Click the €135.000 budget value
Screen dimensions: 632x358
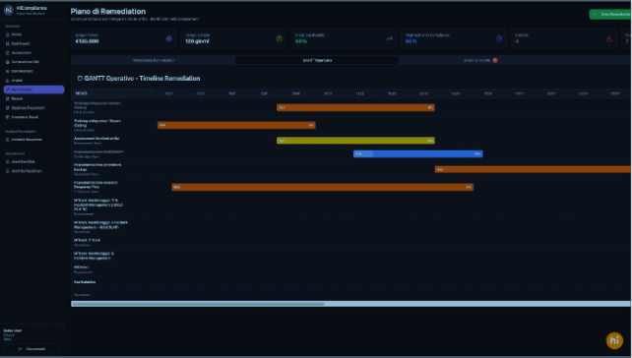(87, 41)
